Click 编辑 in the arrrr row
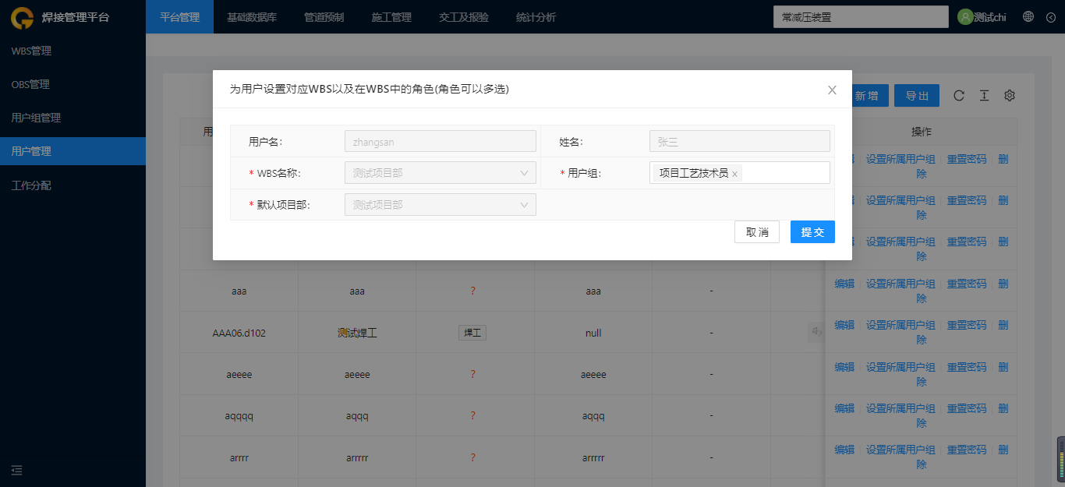The height and width of the screenshot is (487, 1065). click(x=844, y=450)
